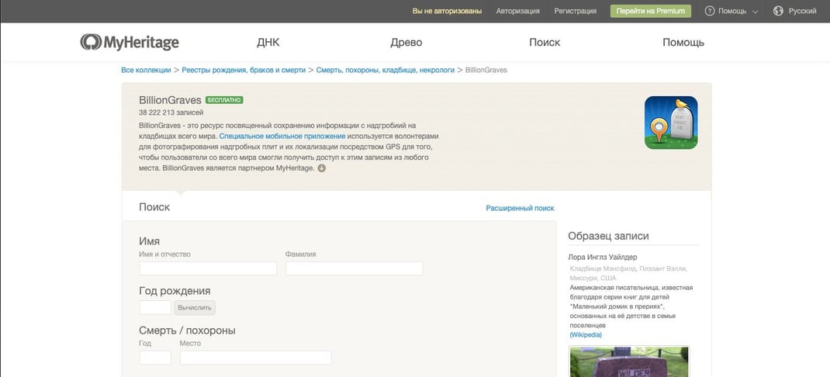Open the Поиск navigation menu

545,43
